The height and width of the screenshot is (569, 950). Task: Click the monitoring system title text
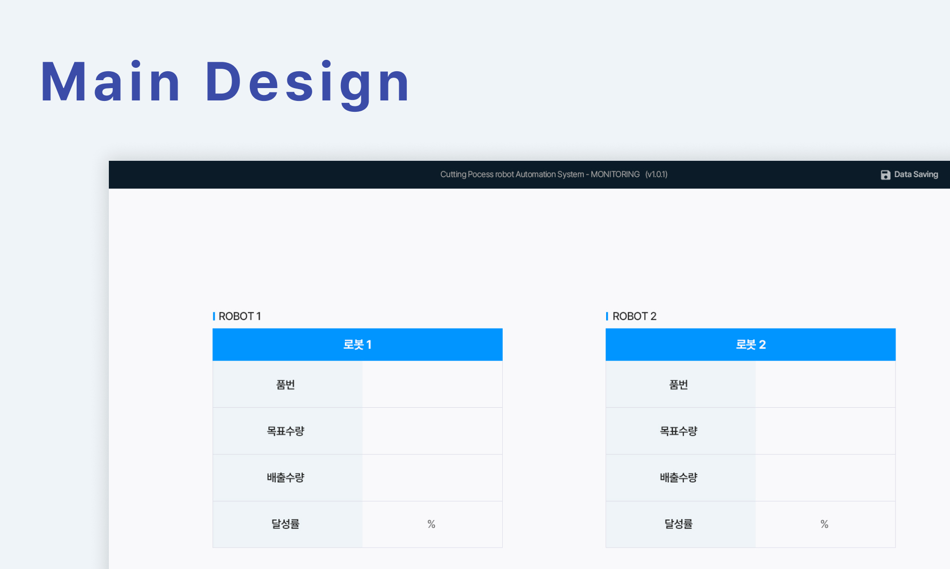pyautogui.click(x=553, y=174)
